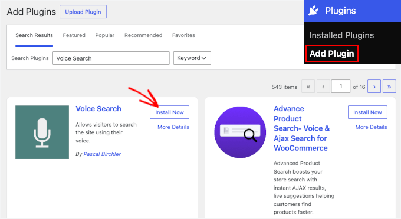Click the '543 items' count text

[x=284, y=87]
